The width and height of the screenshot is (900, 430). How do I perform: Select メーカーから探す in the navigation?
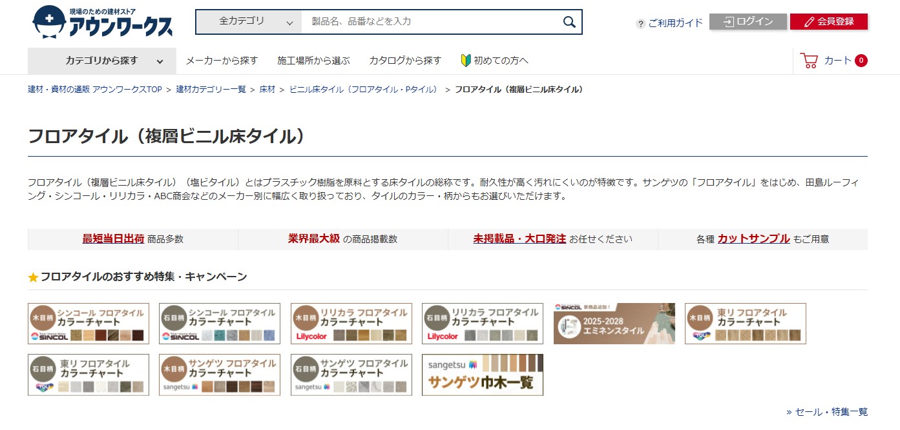point(222,61)
